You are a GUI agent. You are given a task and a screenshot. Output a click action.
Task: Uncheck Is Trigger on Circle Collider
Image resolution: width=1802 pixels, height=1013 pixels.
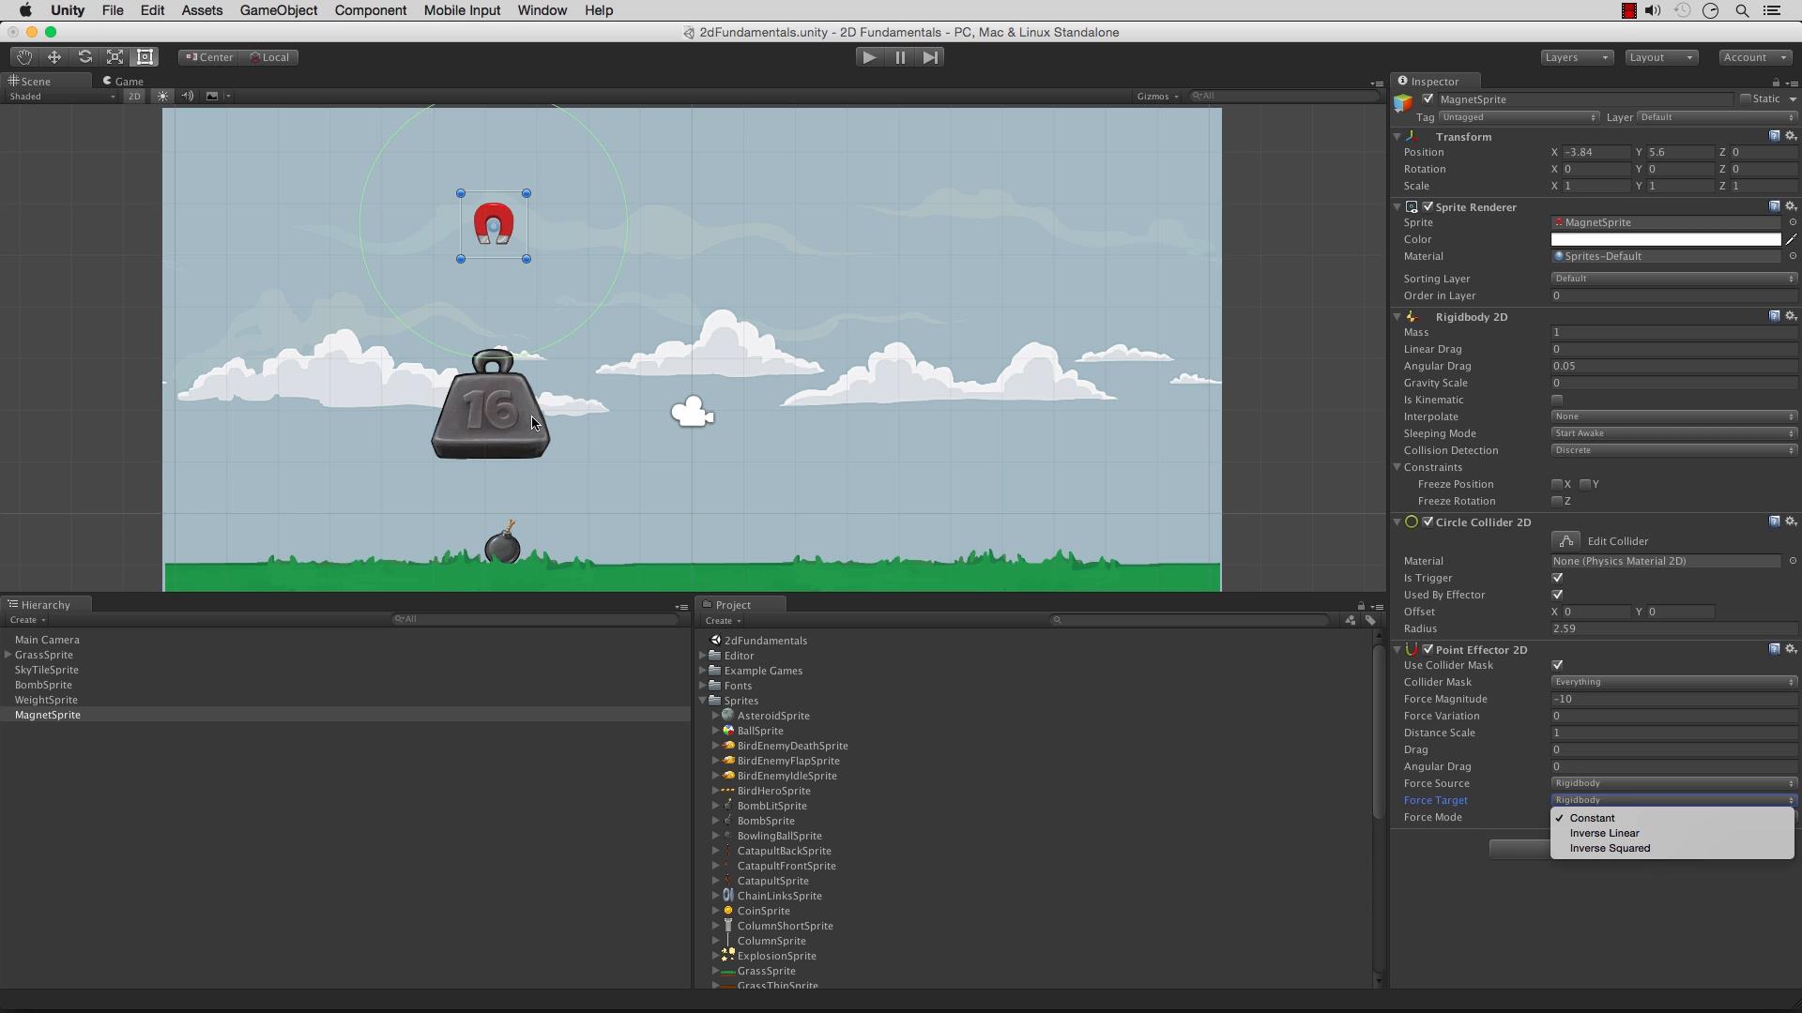[x=1557, y=578]
